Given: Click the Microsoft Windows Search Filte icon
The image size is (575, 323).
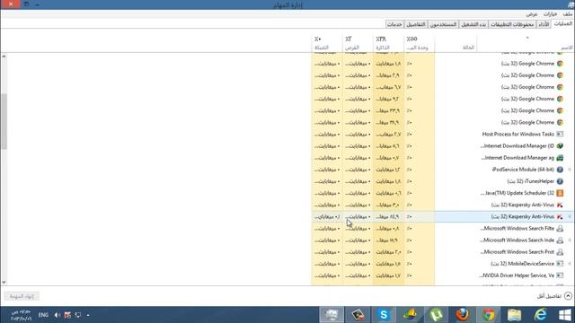Looking at the screenshot, I should click(x=560, y=229).
